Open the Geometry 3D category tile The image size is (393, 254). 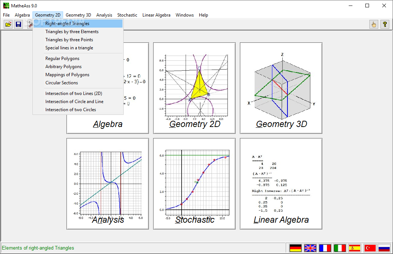pyautogui.click(x=281, y=88)
